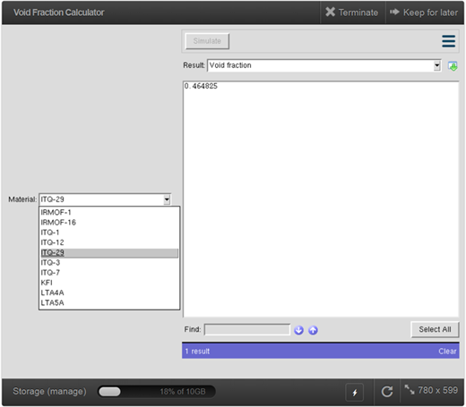This screenshot has width=466, height=407.
Task: Choose ITQ-7 in the material list
Action: [x=109, y=273]
